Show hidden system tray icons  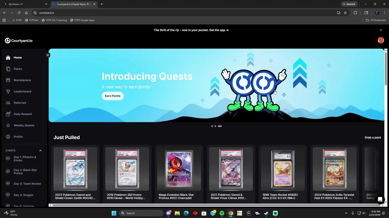[346, 213]
